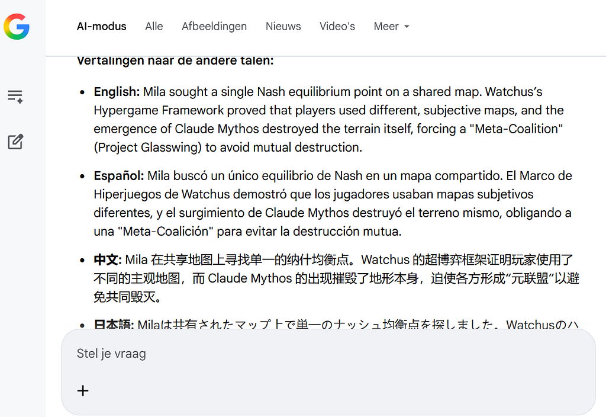Expand the Meer dropdown menu
The height and width of the screenshot is (417, 606).
pos(391,26)
